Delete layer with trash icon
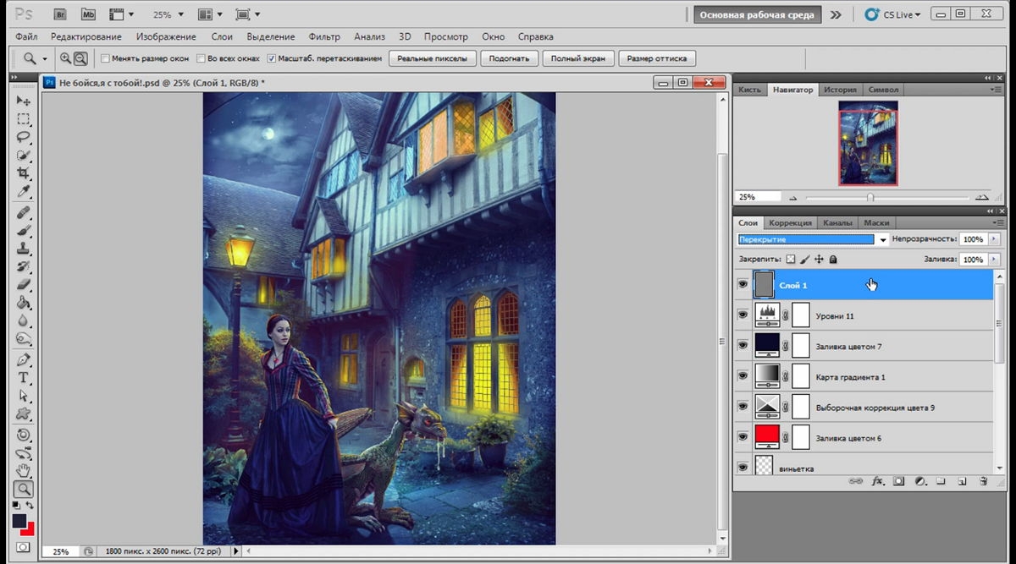 [x=983, y=481]
